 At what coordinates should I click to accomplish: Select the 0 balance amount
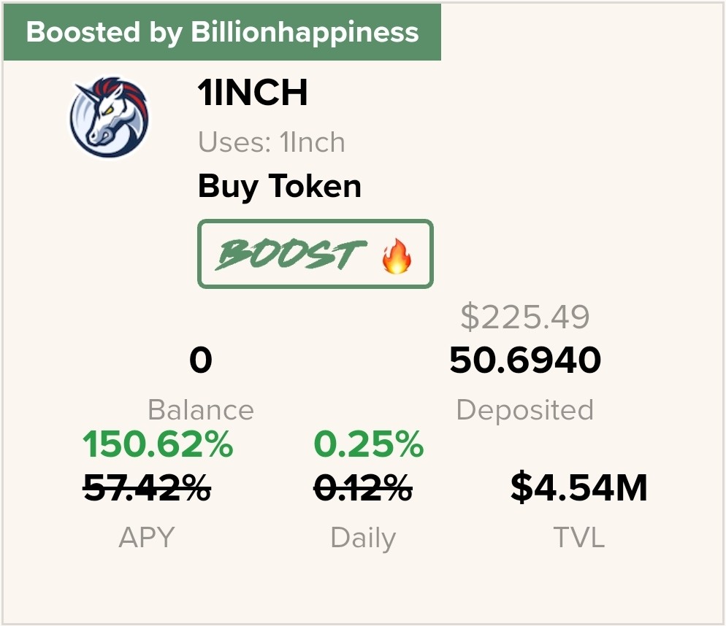[x=200, y=360]
